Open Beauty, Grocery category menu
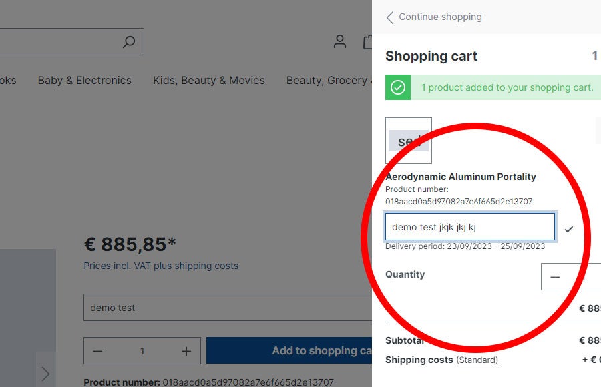This screenshot has height=387, width=601. [327, 80]
